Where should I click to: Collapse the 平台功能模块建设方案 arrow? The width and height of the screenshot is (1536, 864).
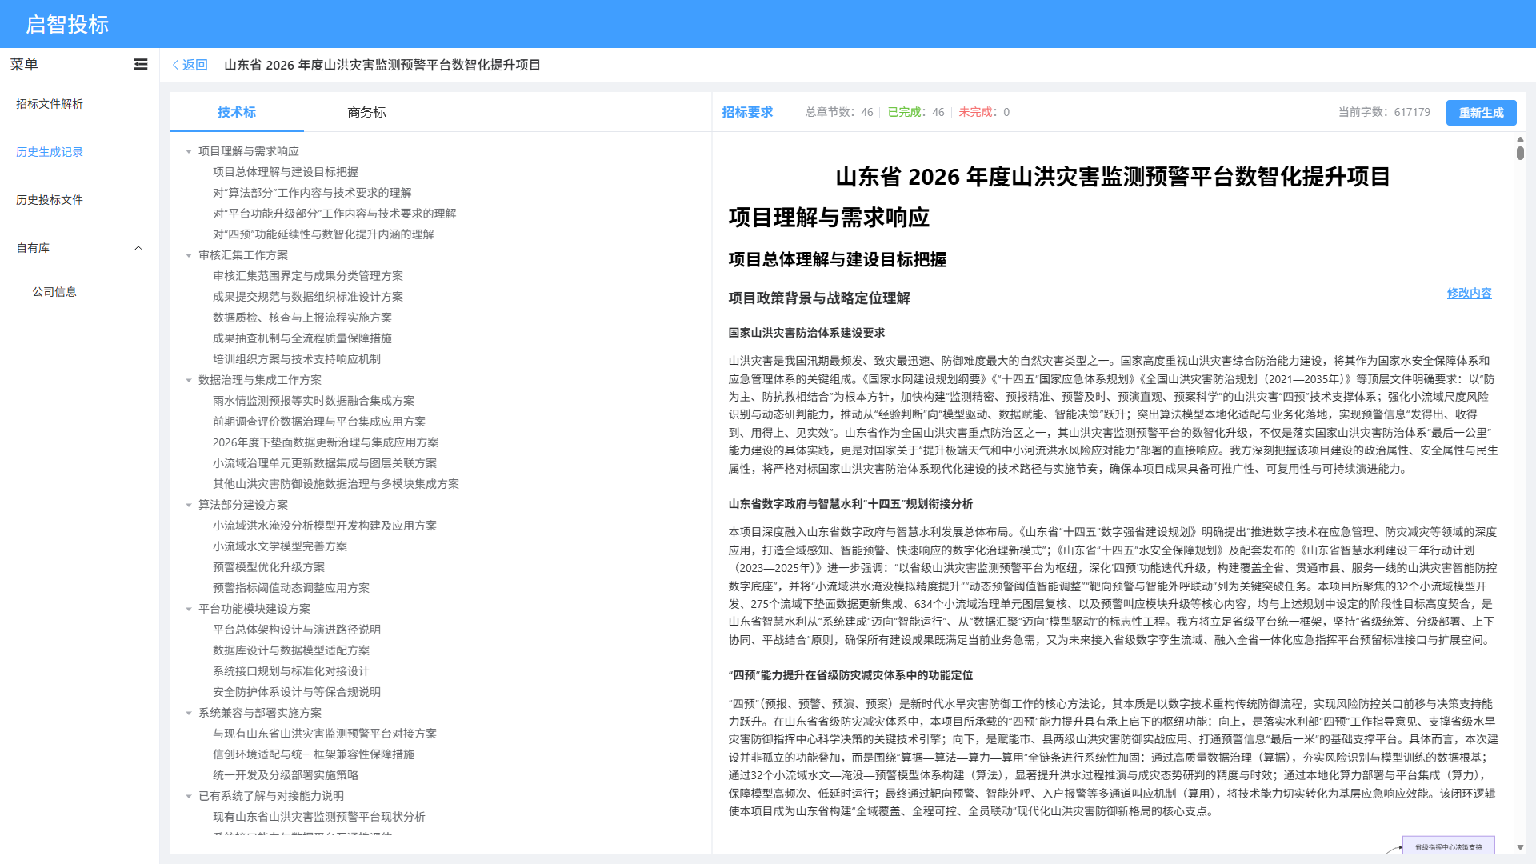click(x=189, y=609)
